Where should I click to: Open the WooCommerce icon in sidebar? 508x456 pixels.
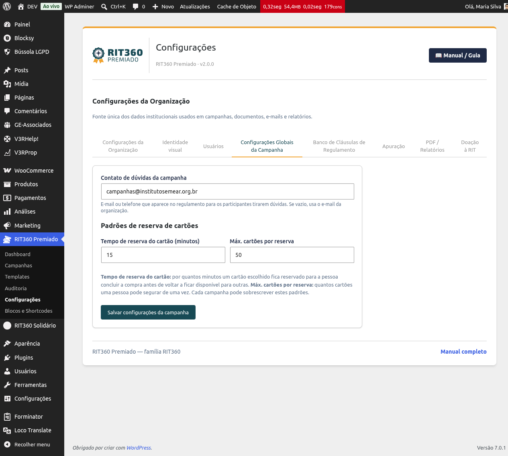click(x=7, y=171)
